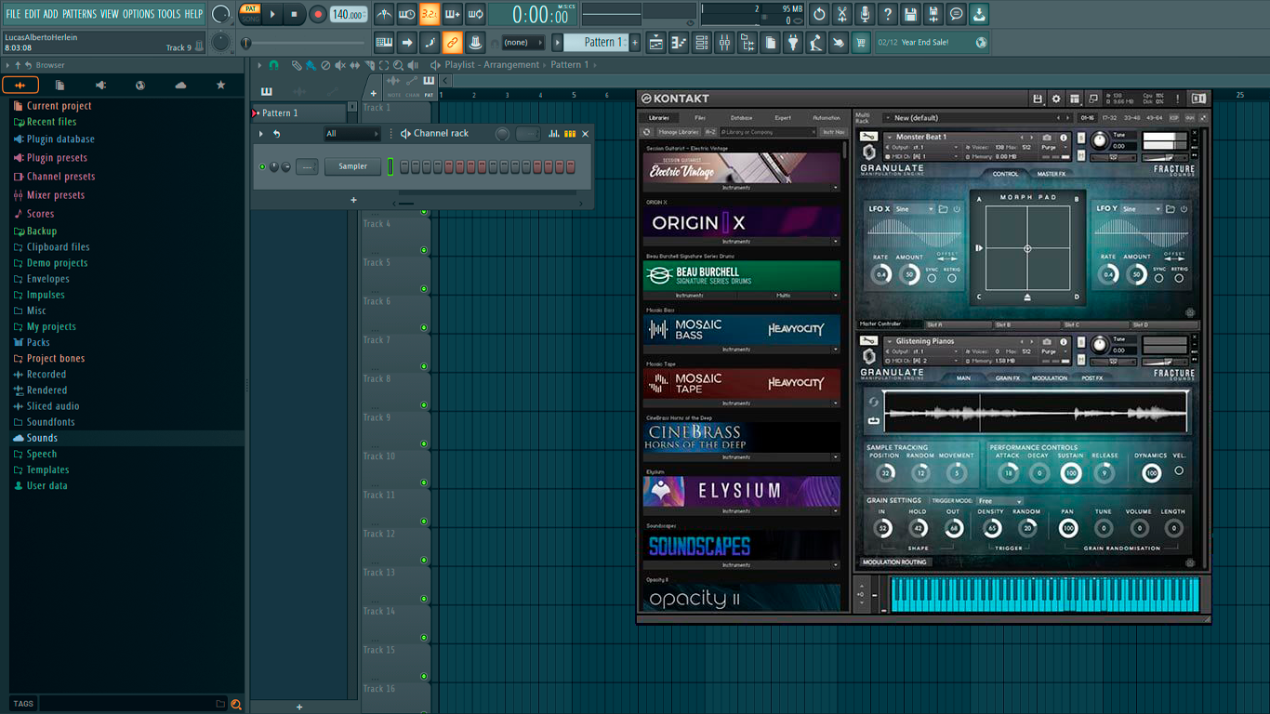This screenshot has width=1270, height=714.
Task: Open the Trigger Mode Free dropdown
Action: pyautogui.click(x=999, y=501)
